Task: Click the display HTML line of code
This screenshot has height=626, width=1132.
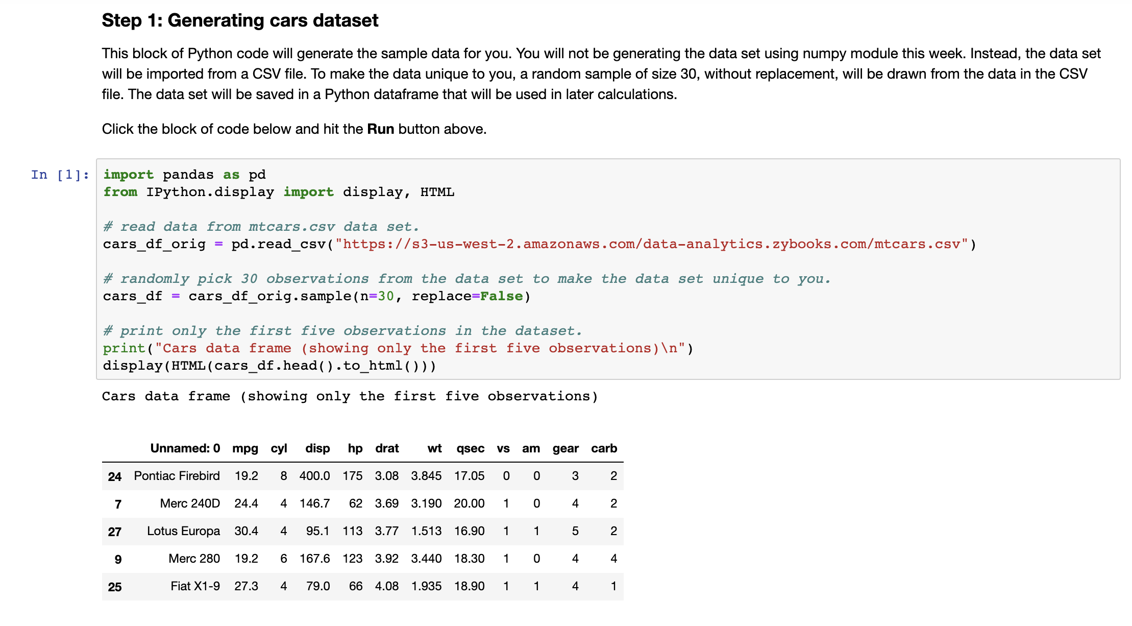Action: (x=269, y=365)
